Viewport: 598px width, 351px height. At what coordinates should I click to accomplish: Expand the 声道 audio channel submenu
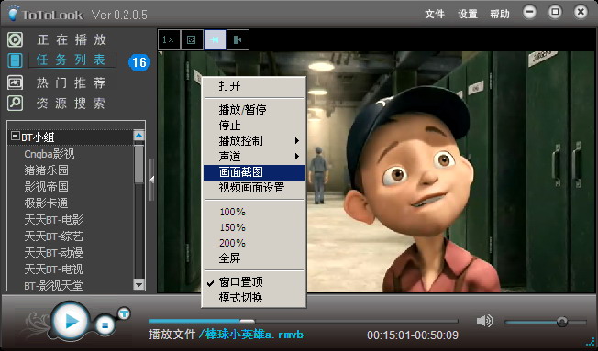(254, 157)
